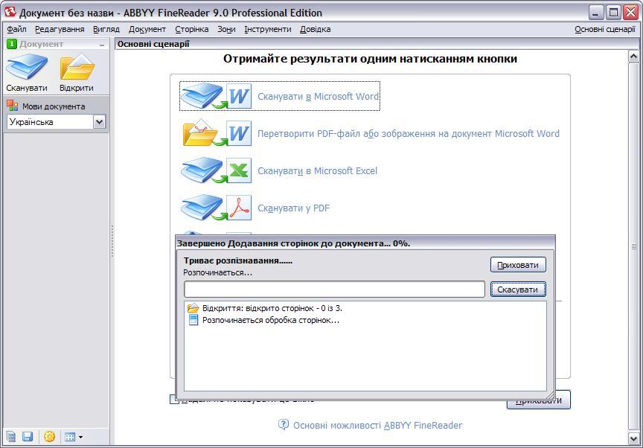Open the thumbnails view dropdown icon
The height and width of the screenshot is (448, 643).
(x=74, y=437)
